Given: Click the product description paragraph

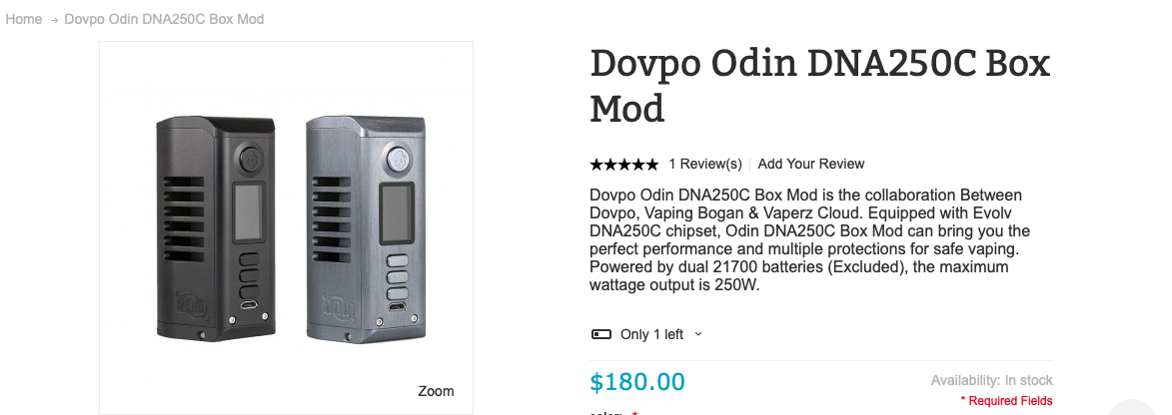Looking at the screenshot, I should pyautogui.click(x=809, y=239).
